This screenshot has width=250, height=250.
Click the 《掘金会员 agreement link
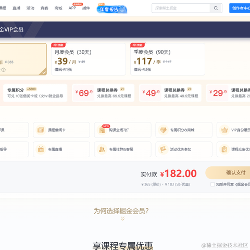[243, 184]
